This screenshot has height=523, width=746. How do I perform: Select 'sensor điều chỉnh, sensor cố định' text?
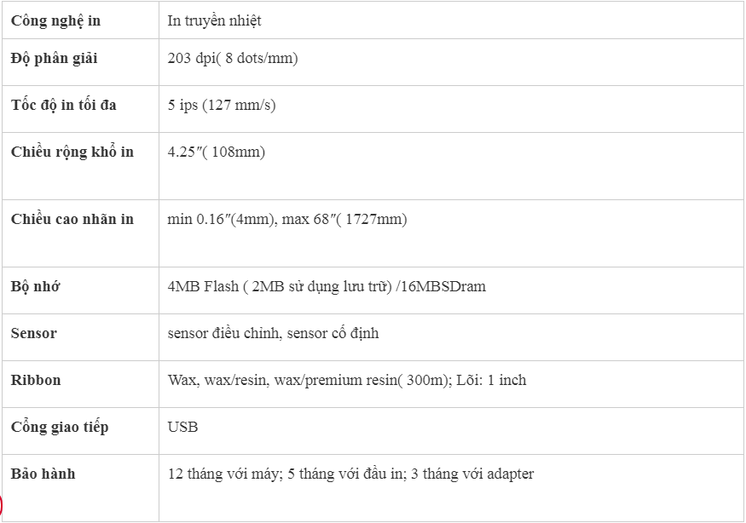[x=273, y=333]
